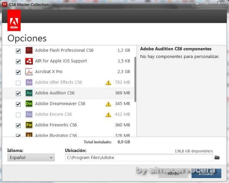
Task: Click the Adobe Illustrator CS6 icon
Action: [29, 135]
